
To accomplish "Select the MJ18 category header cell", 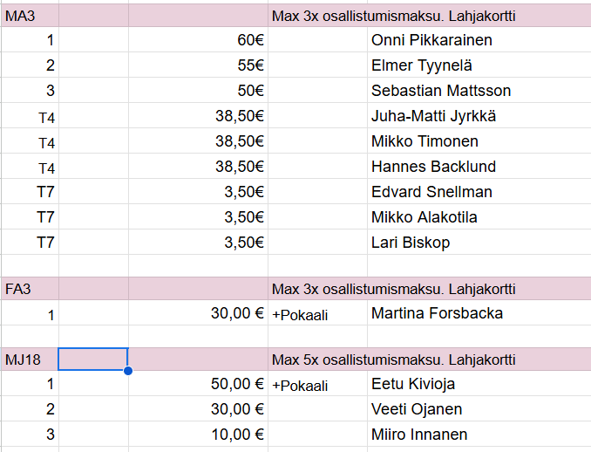I will pos(30,360).
